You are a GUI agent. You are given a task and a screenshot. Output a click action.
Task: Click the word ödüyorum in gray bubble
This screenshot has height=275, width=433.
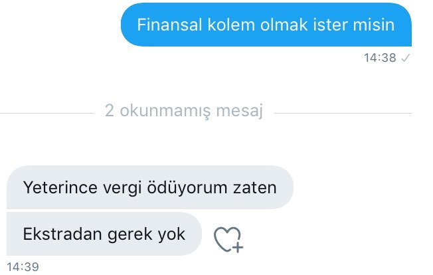coord(187,189)
